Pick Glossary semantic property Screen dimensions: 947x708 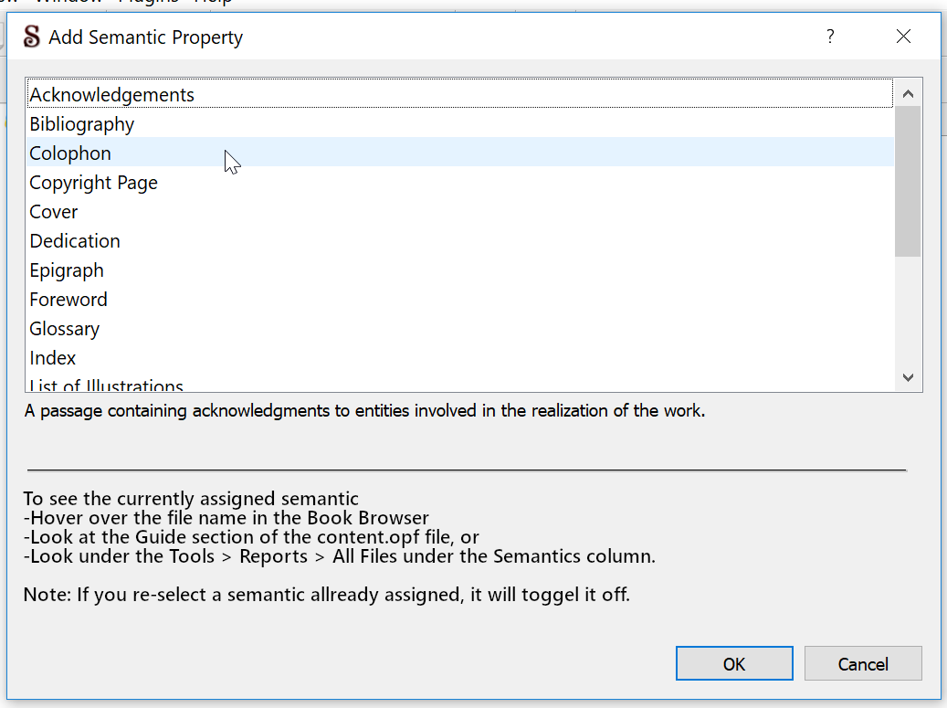[x=65, y=329]
